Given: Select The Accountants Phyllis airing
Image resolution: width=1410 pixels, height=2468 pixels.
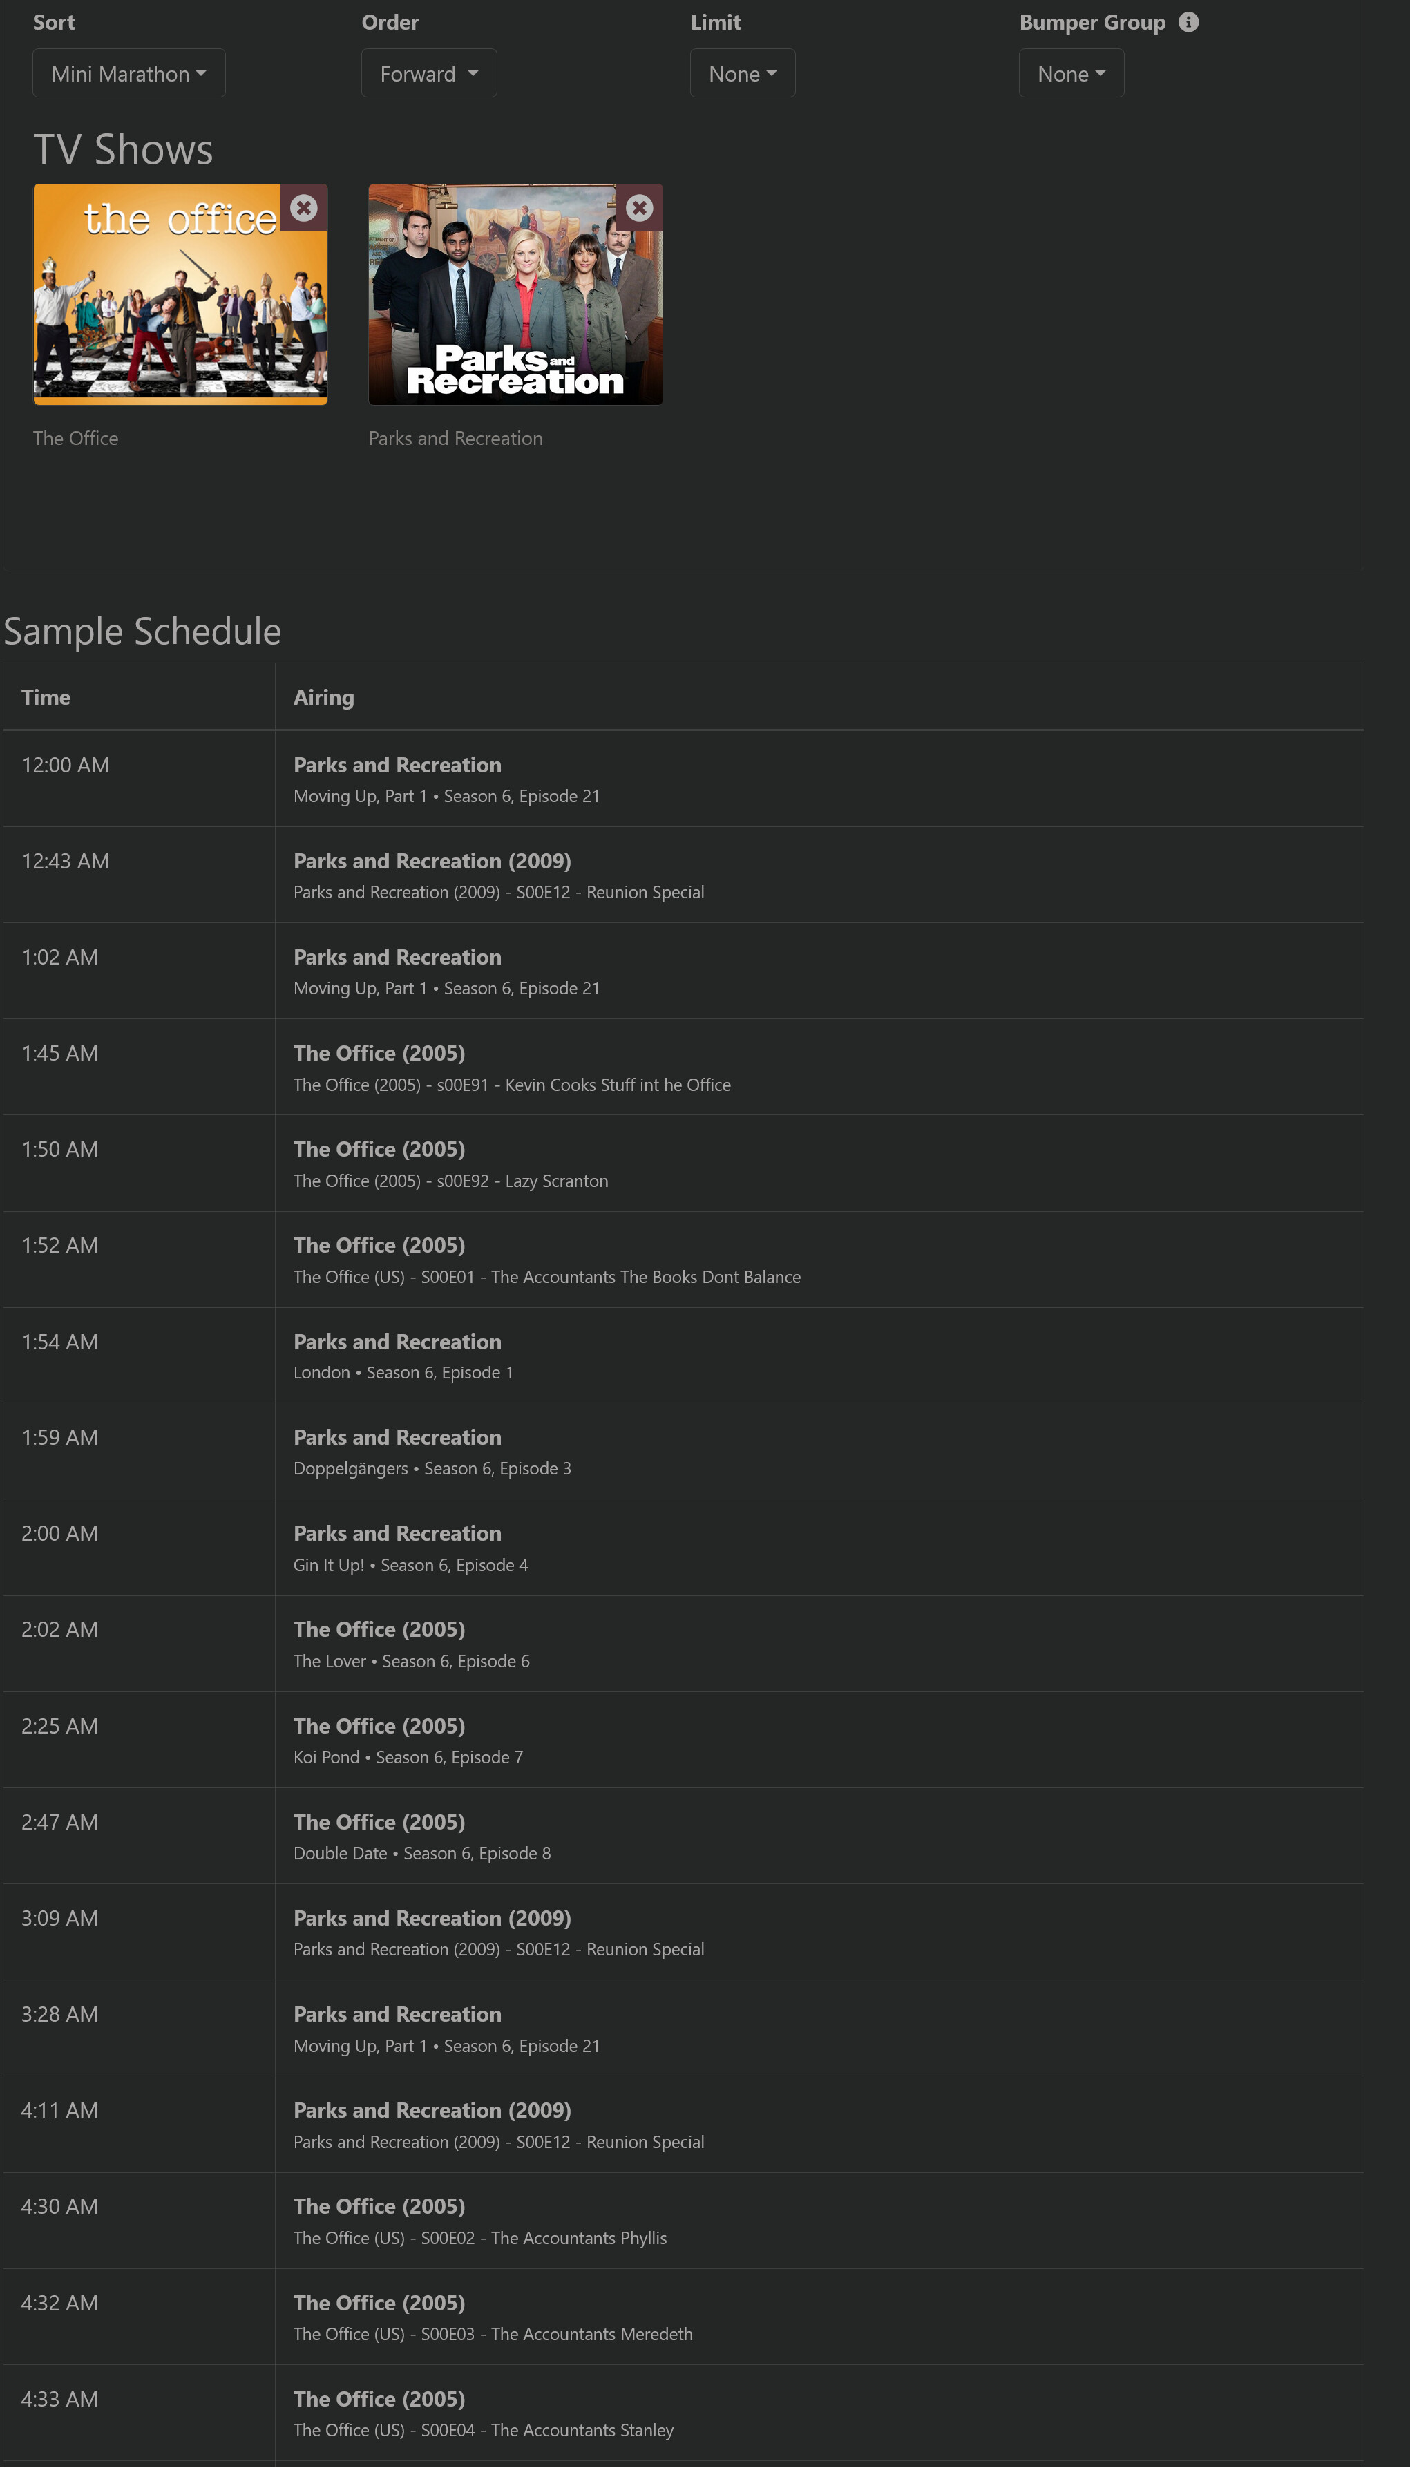Looking at the screenshot, I should click(684, 2221).
